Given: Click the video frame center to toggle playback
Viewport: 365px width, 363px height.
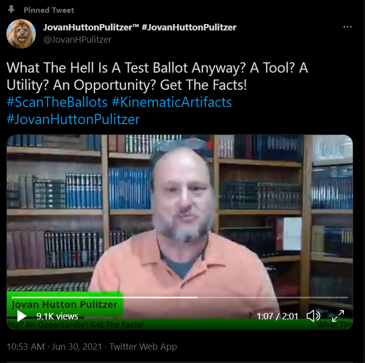Looking at the screenshot, I should coord(180,232).
